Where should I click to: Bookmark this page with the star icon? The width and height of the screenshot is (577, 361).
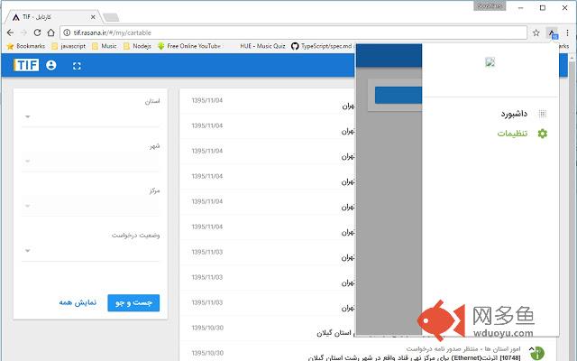pos(536,32)
